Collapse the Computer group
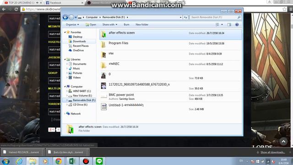This screenshot has width=293, height=165. point(65,87)
